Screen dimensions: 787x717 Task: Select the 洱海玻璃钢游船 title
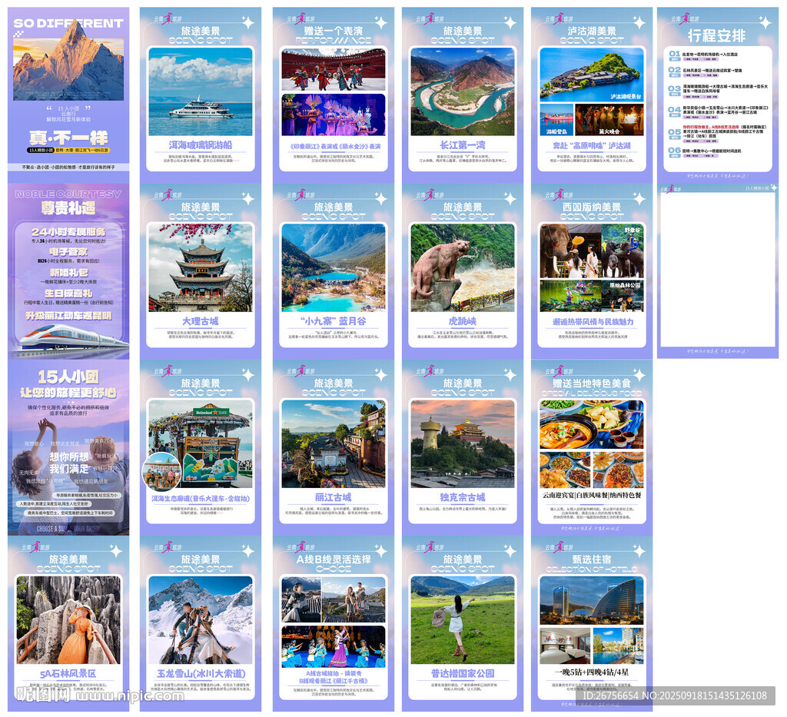coord(201,145)
